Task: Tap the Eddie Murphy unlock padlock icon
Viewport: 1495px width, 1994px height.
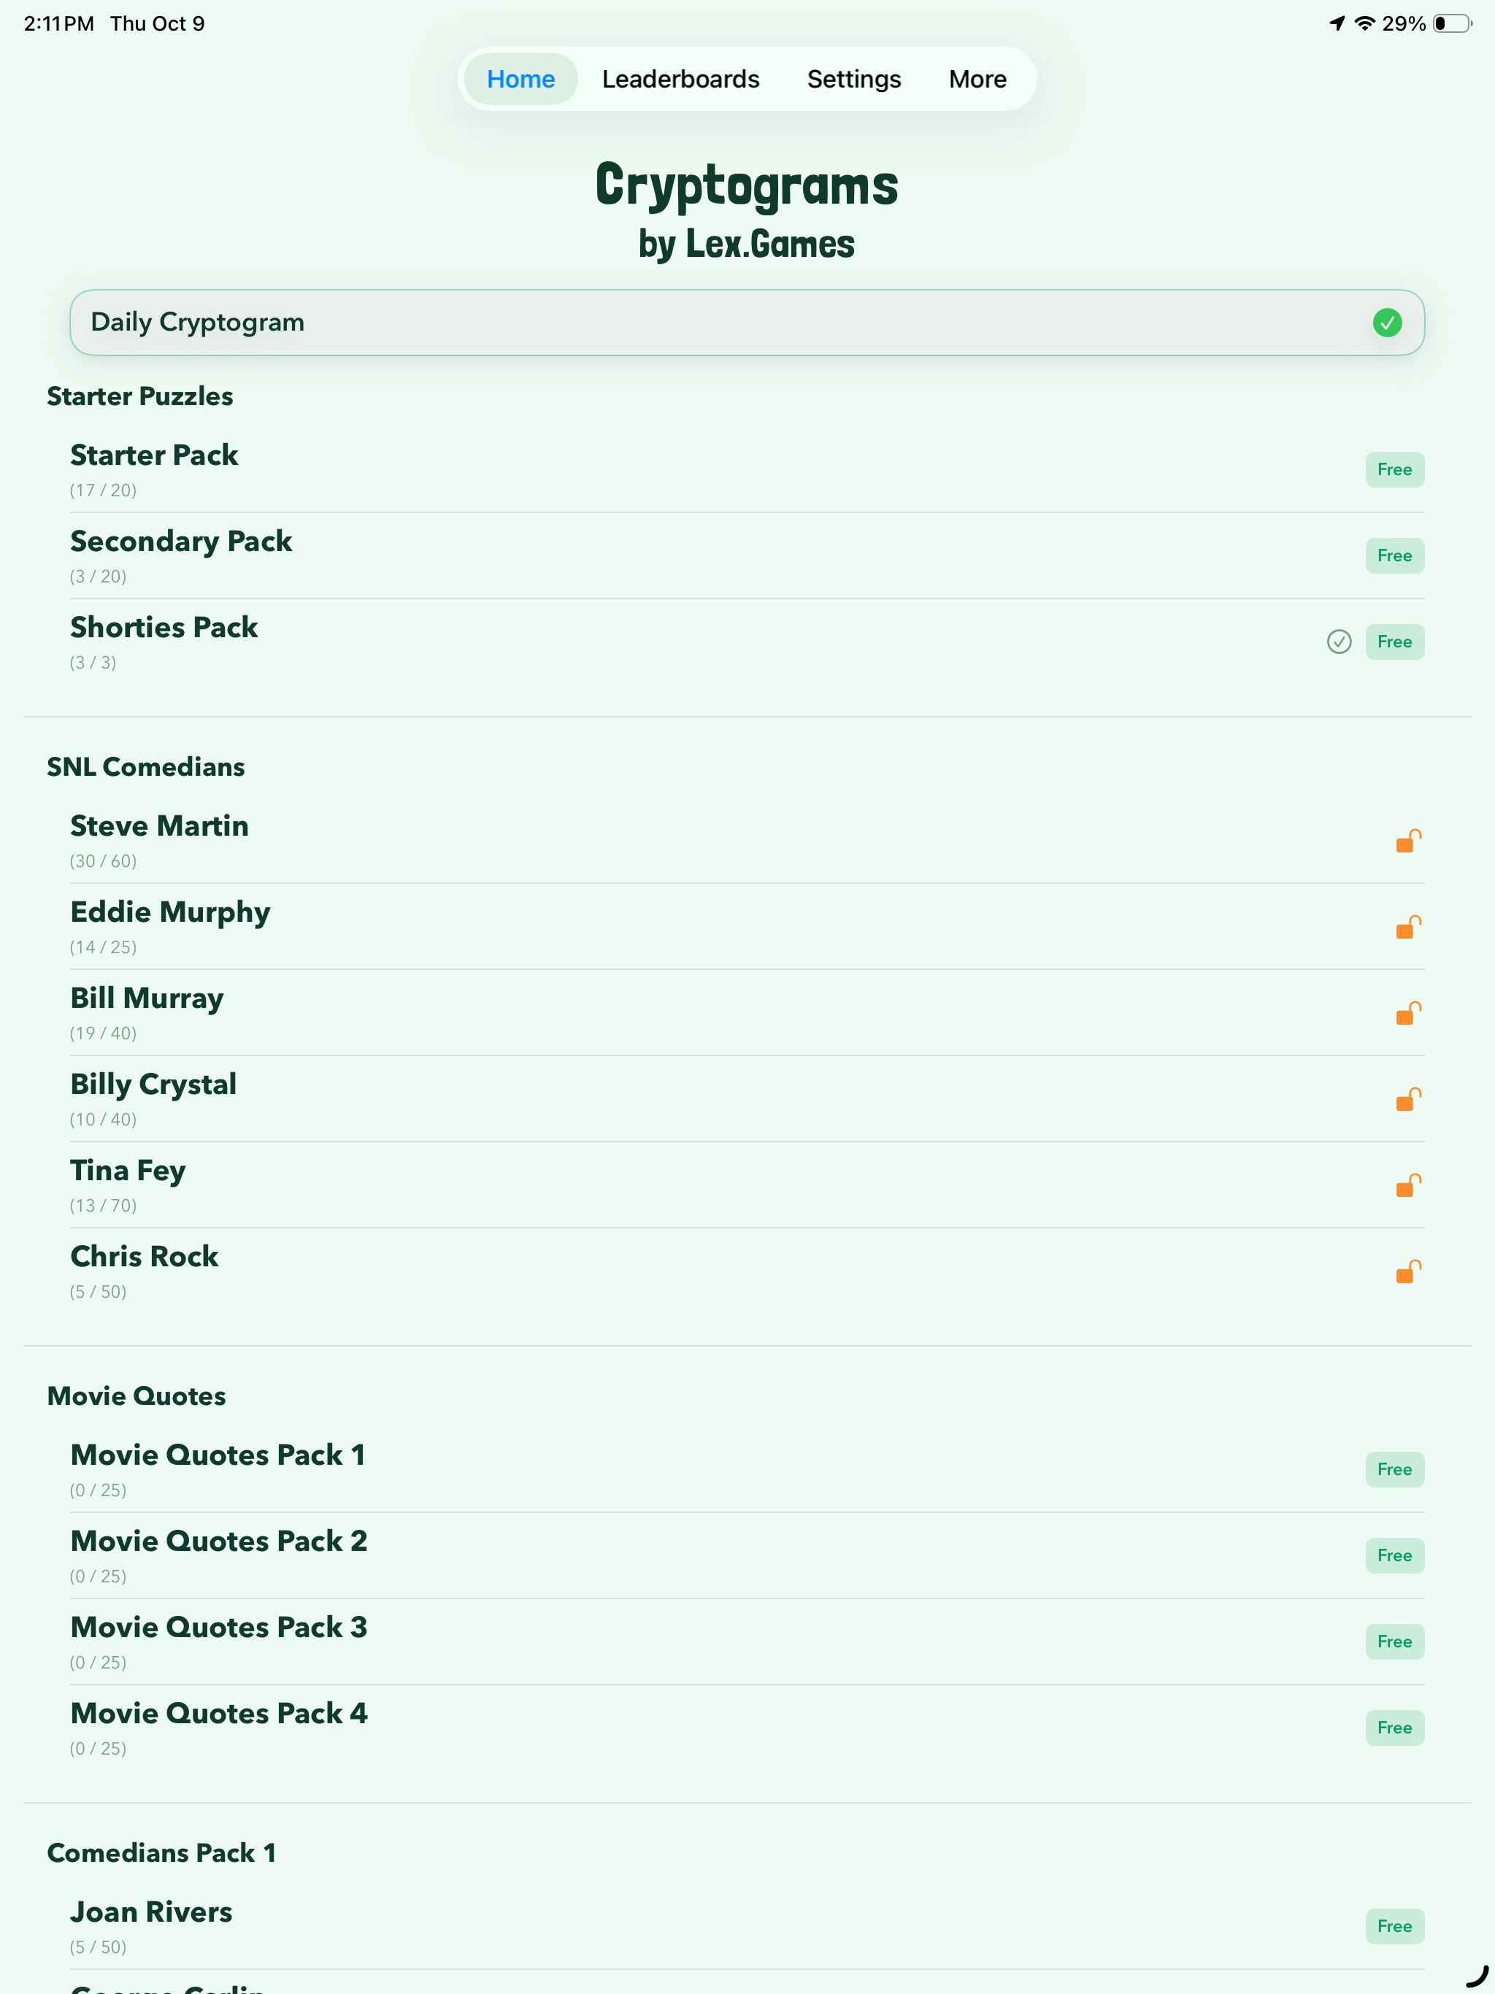Action: coord(1408,927)
